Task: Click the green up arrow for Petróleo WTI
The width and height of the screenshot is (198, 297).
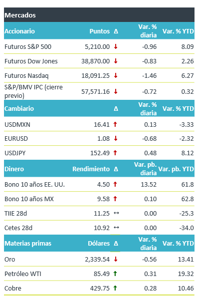Action: click(115, 274)
